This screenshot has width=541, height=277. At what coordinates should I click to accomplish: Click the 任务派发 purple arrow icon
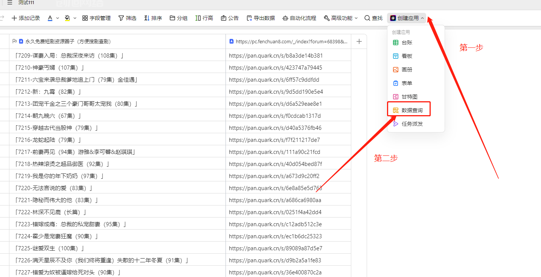tap(396, 124)
